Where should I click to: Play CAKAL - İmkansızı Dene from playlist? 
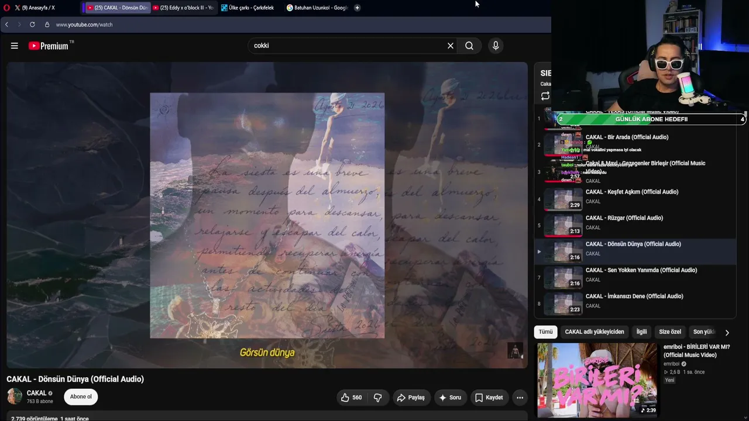[636, 303]
